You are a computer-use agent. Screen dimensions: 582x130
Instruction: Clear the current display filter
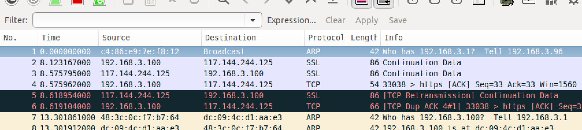[x=335, y=20]
